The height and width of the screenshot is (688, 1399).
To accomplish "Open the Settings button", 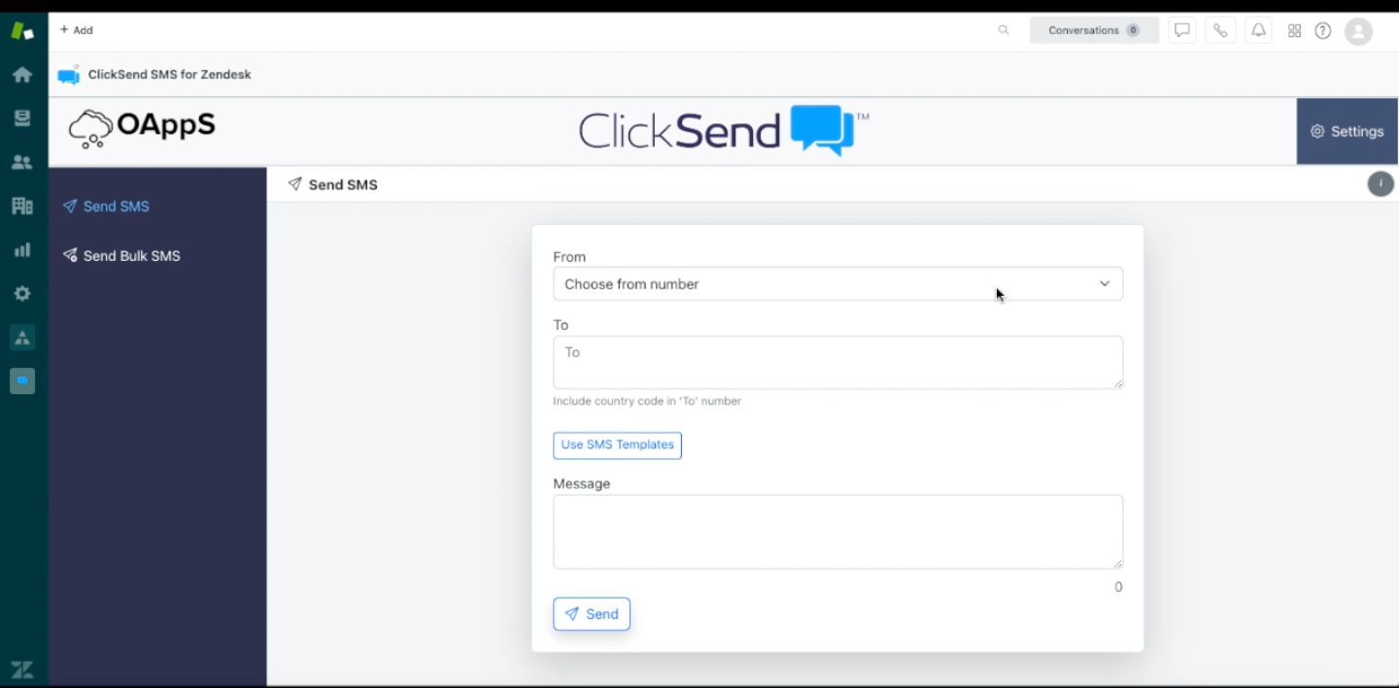I will click(x=1347, y=131).
